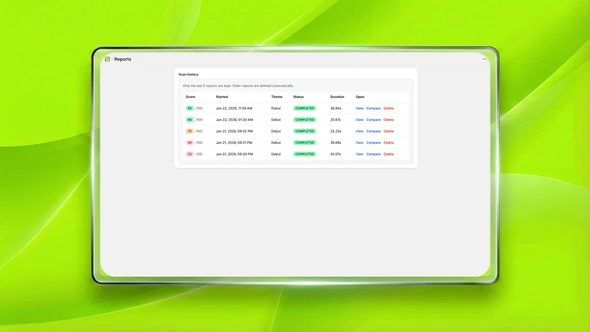
Task: Delete the report scored 45
Action: [x=389, y=142]
